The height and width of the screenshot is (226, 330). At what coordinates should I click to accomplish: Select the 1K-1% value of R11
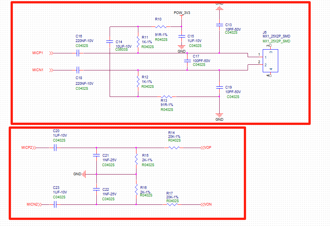147,42
